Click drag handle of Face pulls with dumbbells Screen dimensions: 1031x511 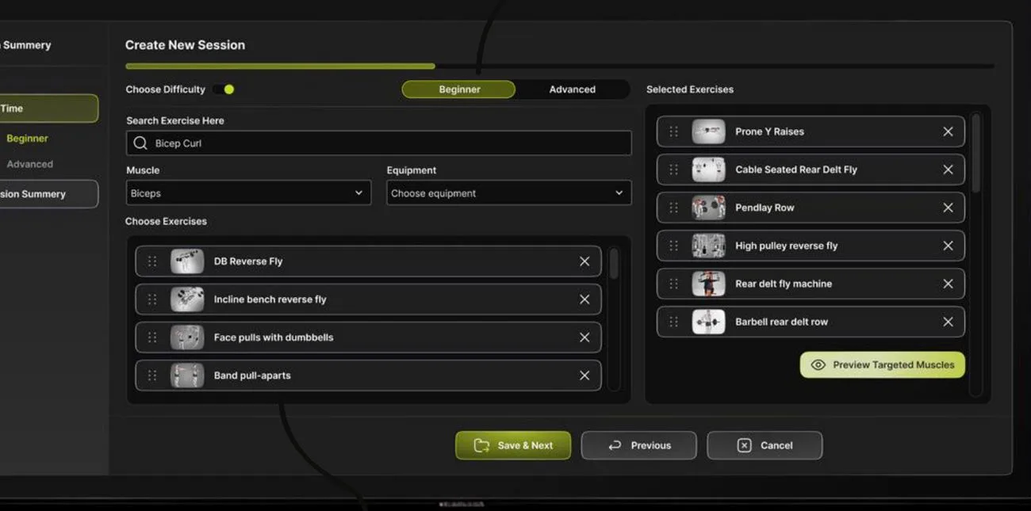pyautogui.click(x=152, y=337)
